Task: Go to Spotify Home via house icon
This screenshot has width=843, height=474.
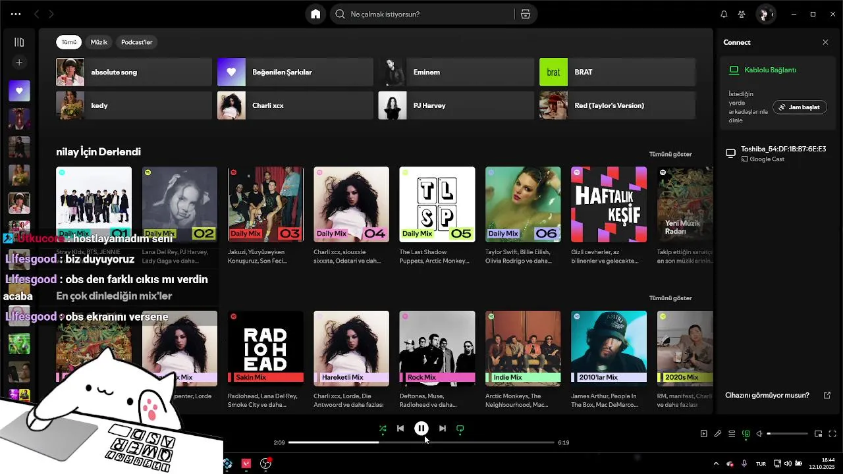Action: coord(315,14)
